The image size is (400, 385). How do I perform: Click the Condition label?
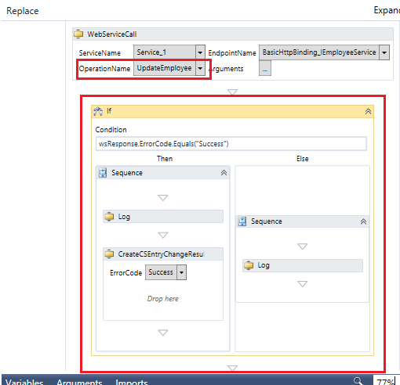click(111, 130)
